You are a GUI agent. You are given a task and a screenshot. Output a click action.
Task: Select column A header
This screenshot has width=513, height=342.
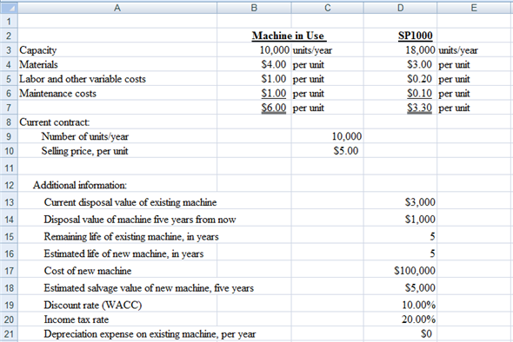117,8
